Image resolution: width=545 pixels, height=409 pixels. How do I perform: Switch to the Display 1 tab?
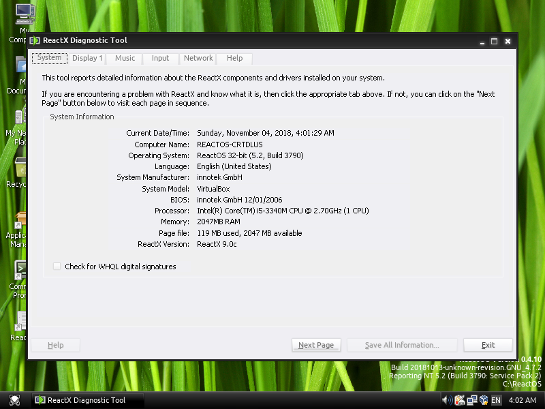tap(87, 58)
